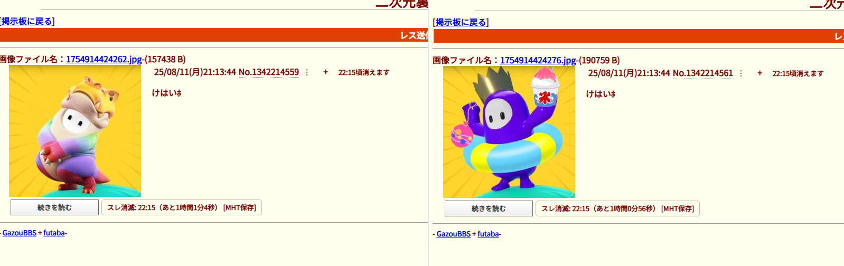Viewport: 844px width, 266px height.
Task: Click post number No.1342214561
Action: pyautogui.click(x=703, y=73)
